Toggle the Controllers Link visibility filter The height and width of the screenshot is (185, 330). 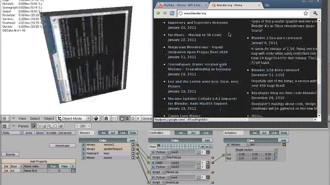tap(206, 133)
